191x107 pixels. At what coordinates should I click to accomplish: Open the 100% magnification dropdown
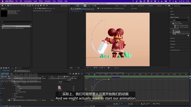pos(73,68)
